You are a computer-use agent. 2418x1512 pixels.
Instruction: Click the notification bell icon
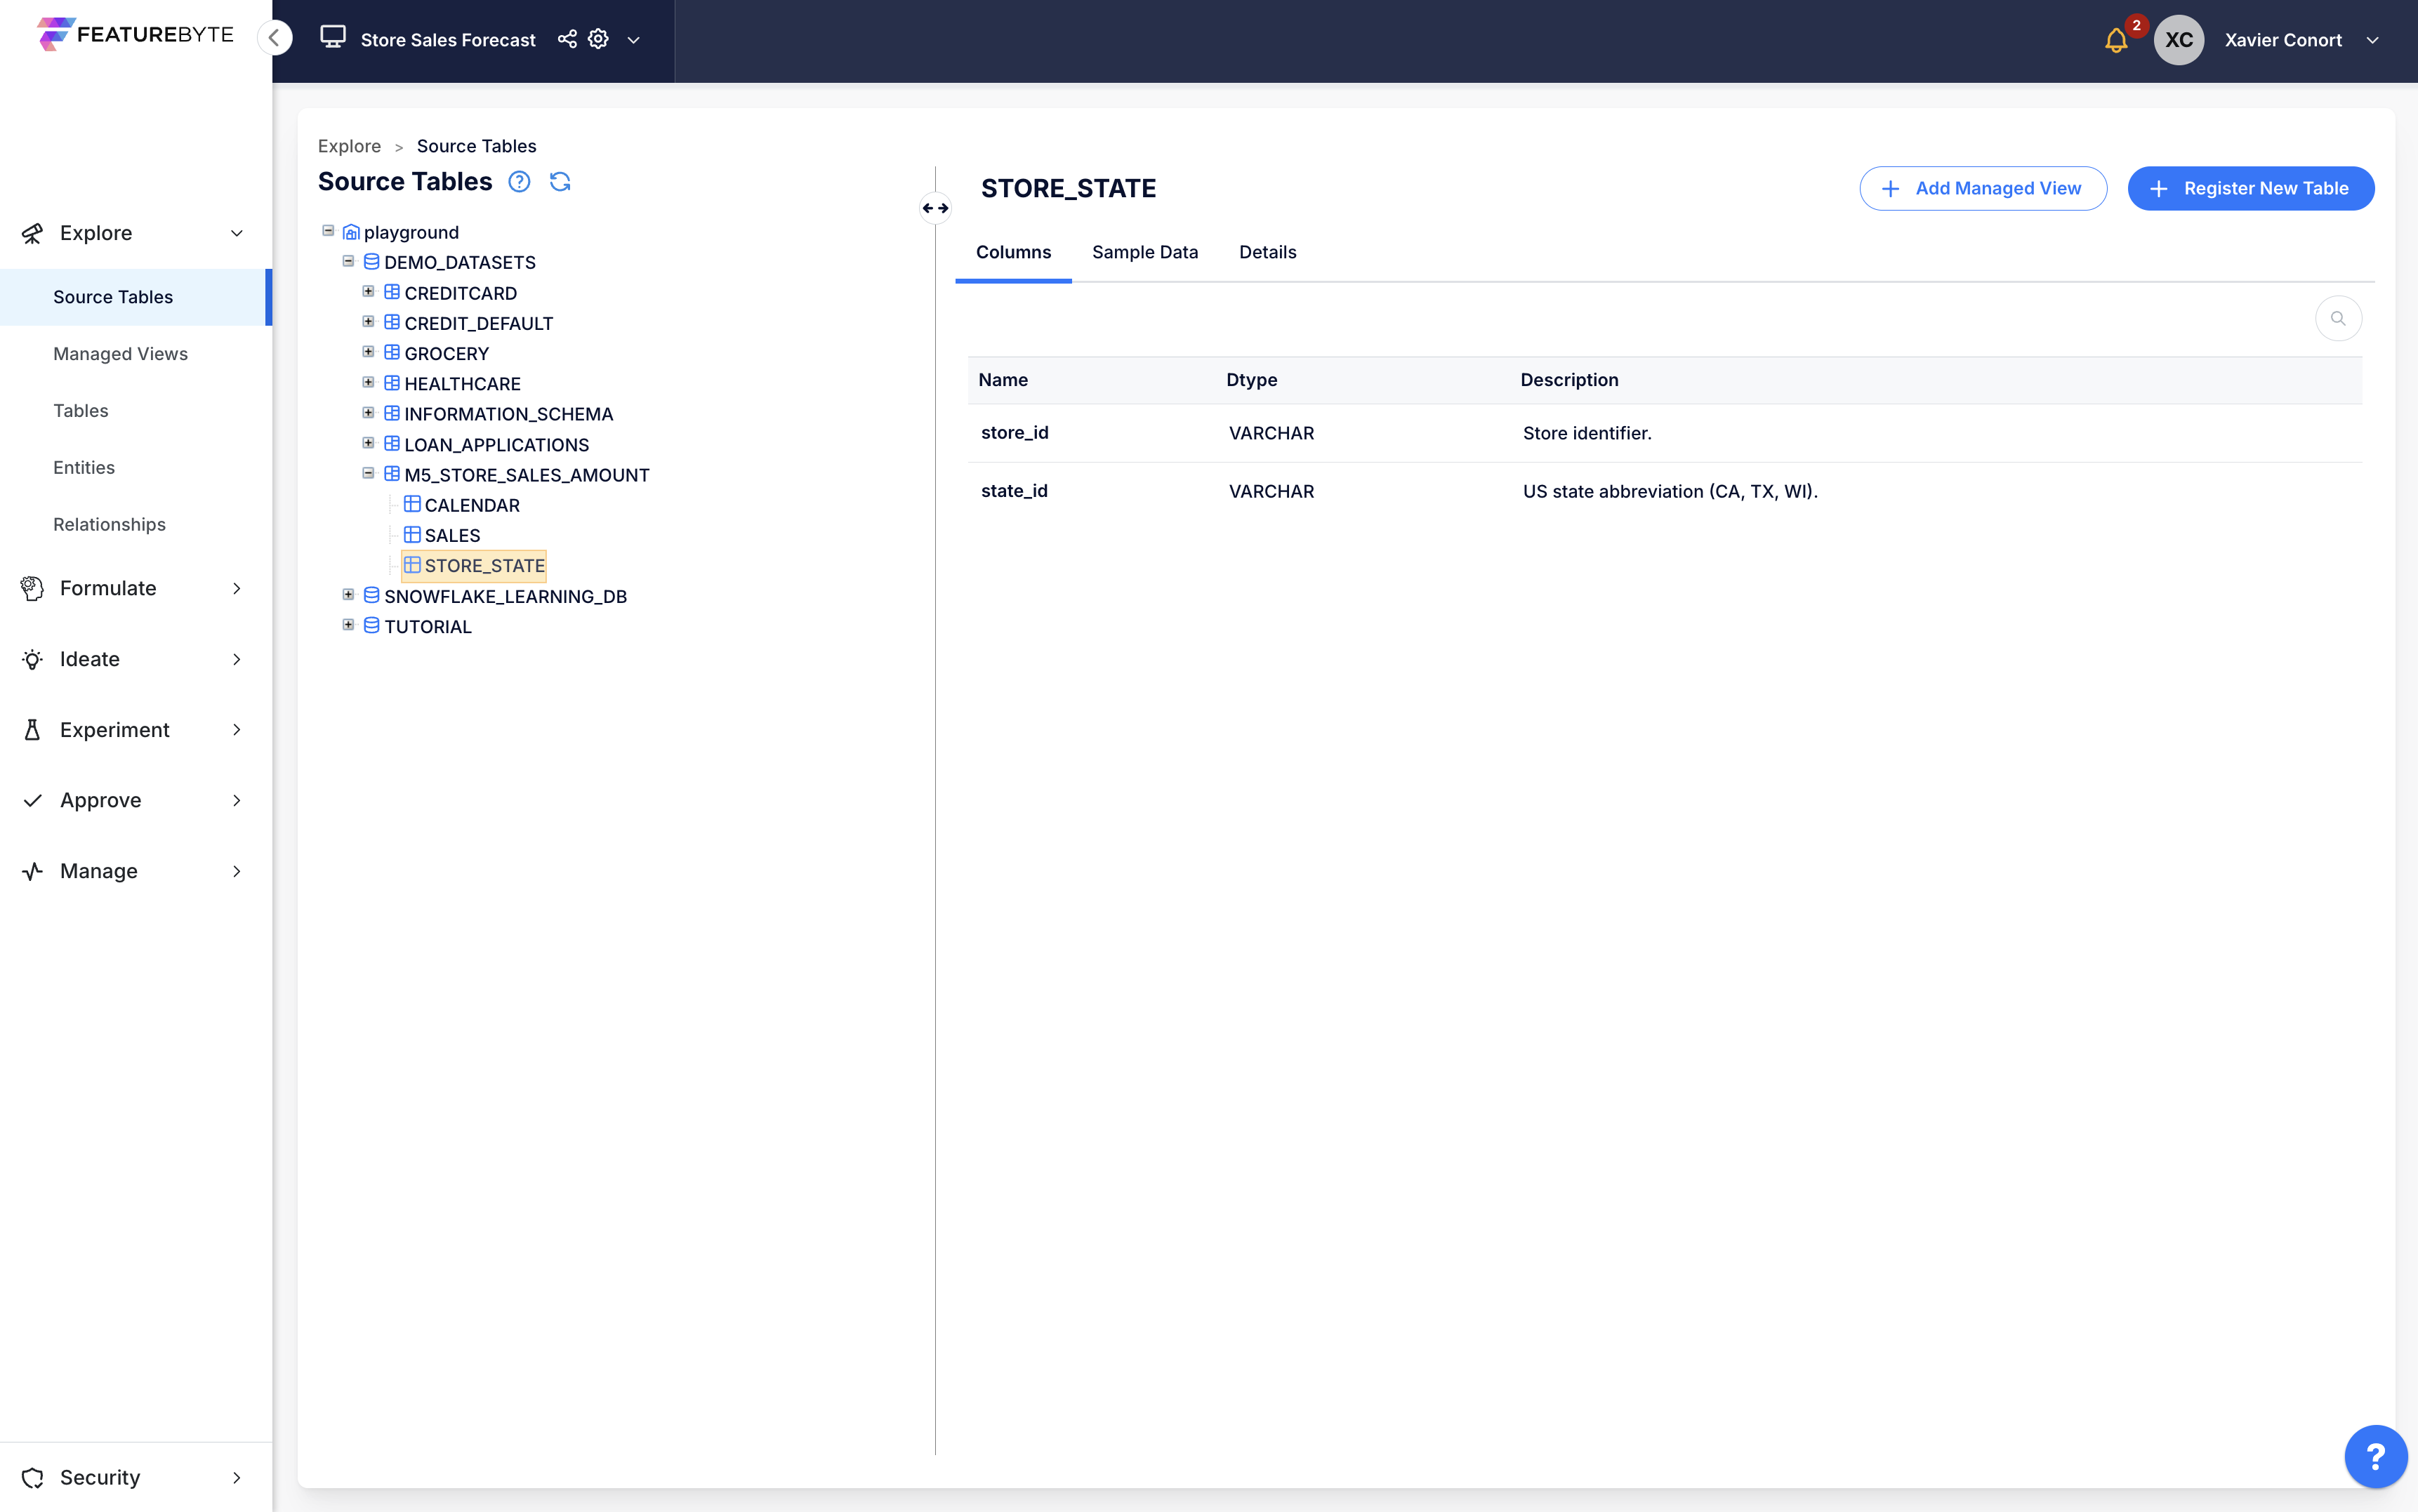(2115, 40)
